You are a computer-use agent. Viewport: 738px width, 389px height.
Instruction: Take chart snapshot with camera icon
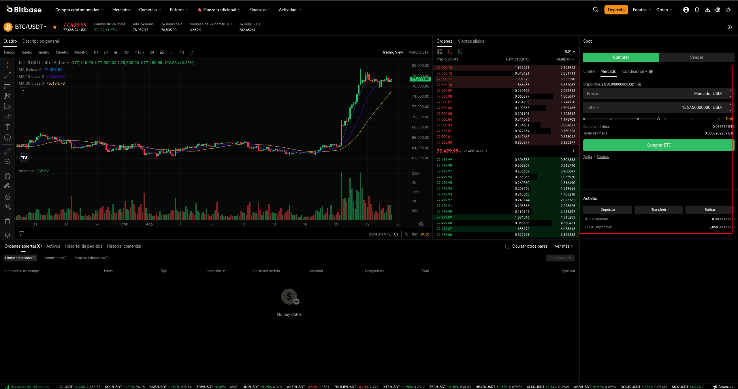[182, 52]
